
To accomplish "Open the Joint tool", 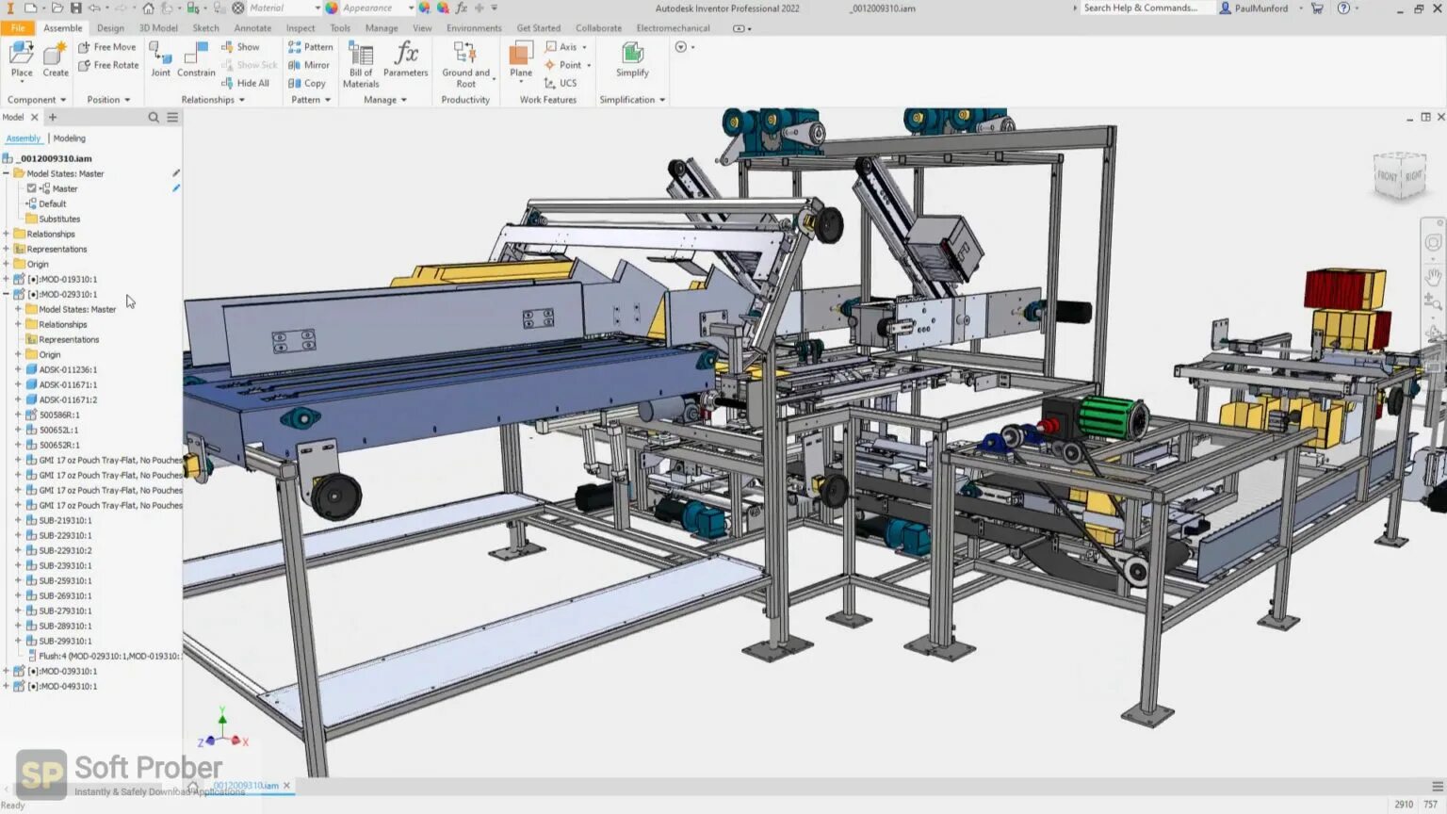I will [160, 58].
